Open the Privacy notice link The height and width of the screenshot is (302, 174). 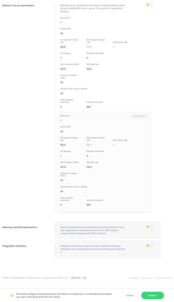[147, 278]
